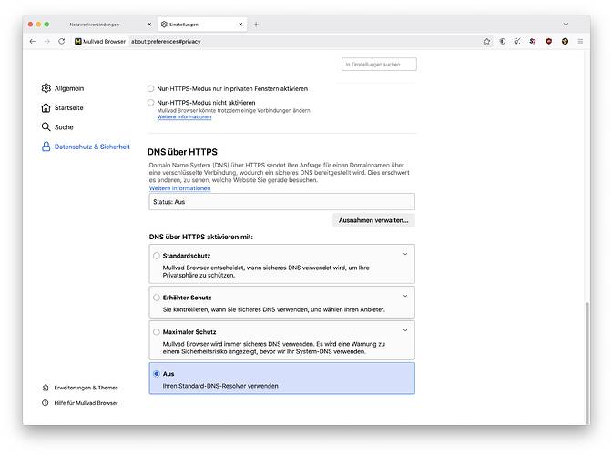Open Weitere Informationen link under DNS description
The image size is (612, 455).
pyautogui.click(x=179, y=188)
